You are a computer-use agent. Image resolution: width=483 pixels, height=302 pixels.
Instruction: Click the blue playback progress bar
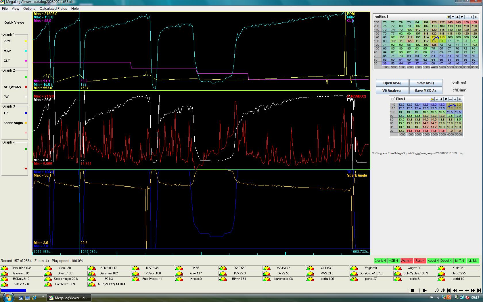coord(14,290)
